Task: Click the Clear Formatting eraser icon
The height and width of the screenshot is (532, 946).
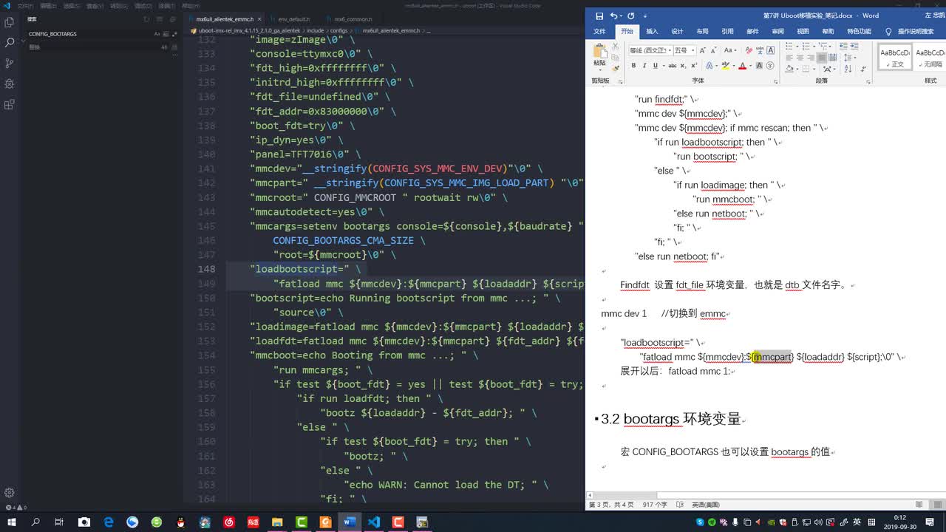Action: [x=749, y=50]
